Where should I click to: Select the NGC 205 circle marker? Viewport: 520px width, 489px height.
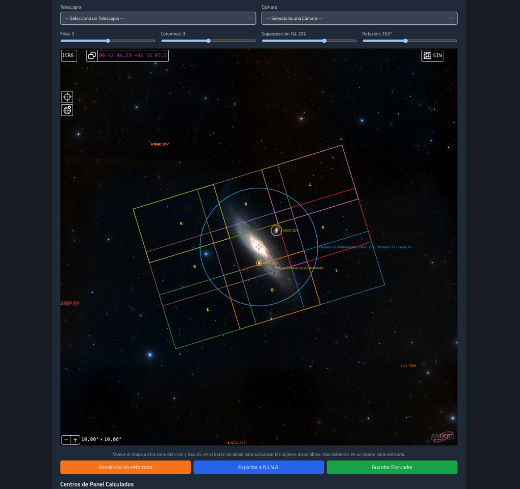(x=276, y=231)
